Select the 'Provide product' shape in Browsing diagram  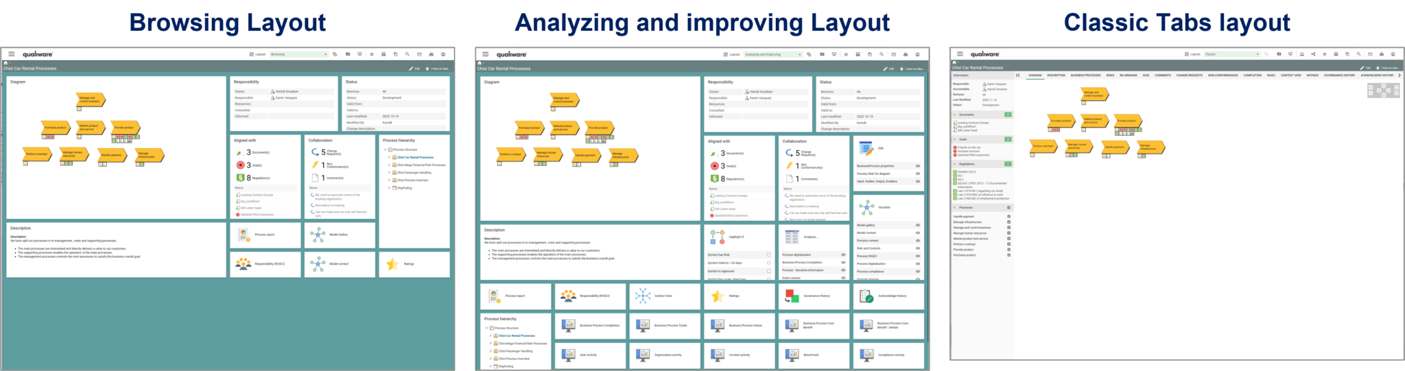pos(124,128)
